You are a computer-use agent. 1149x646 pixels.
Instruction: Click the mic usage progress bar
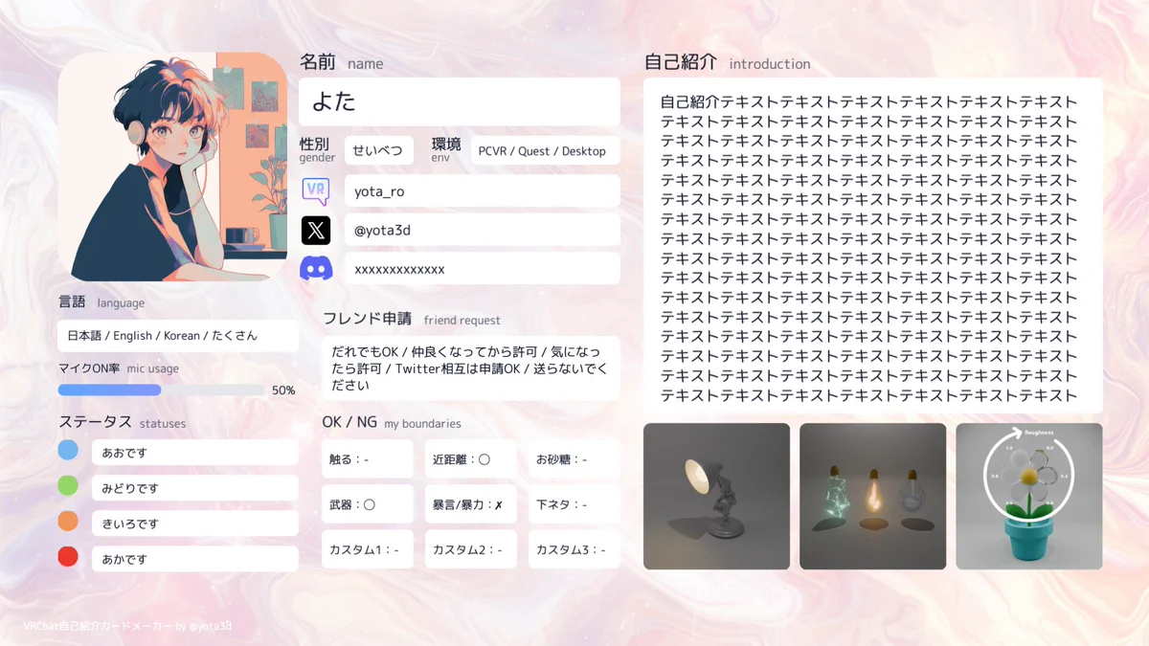[x=161, y=390]
